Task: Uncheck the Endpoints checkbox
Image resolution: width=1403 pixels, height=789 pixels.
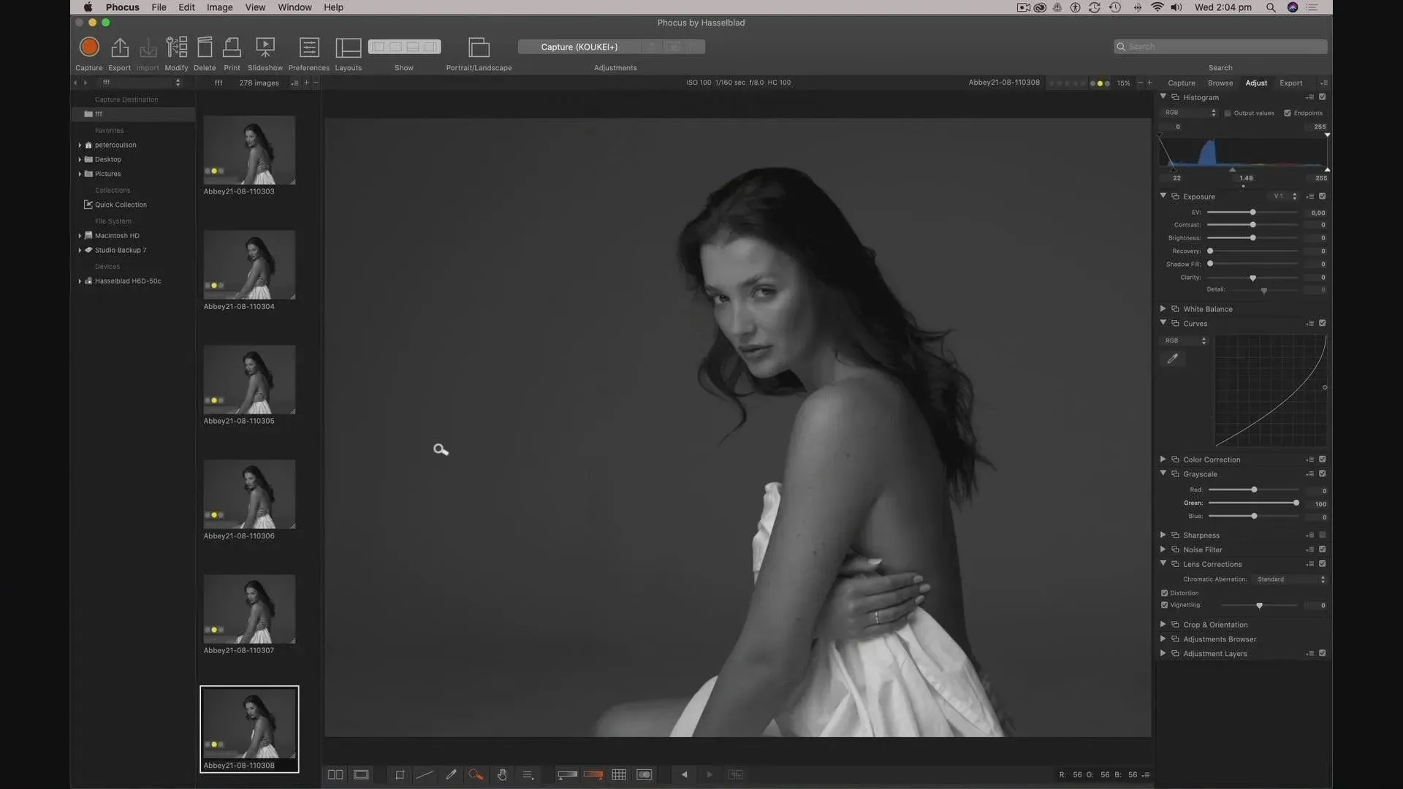Action: tap(1288, 113)
